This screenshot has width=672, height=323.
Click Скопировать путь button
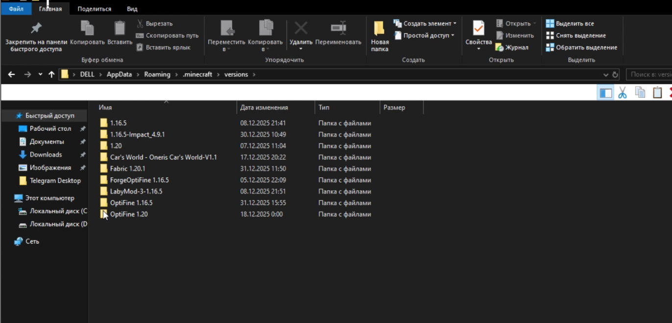172,35
